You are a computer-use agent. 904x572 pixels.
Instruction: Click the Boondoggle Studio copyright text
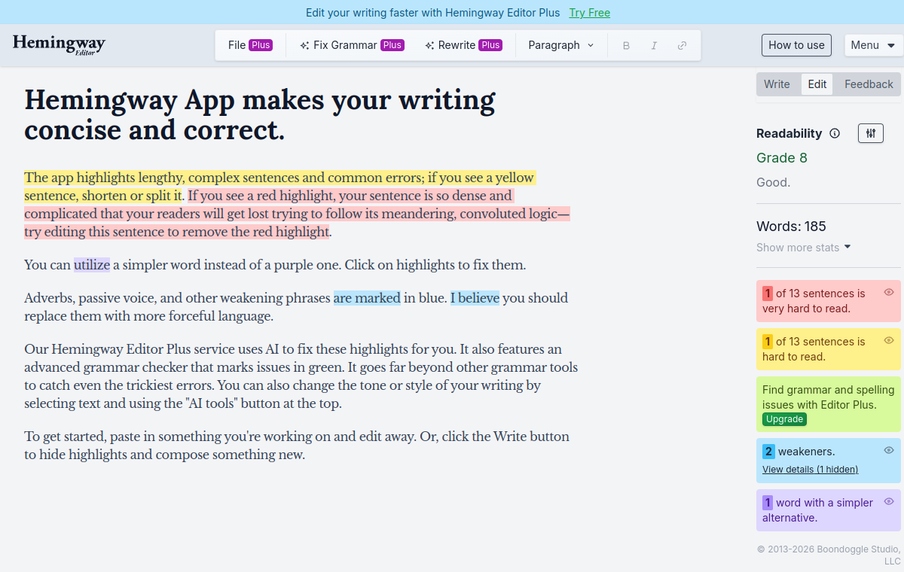(x=829, y=555)
